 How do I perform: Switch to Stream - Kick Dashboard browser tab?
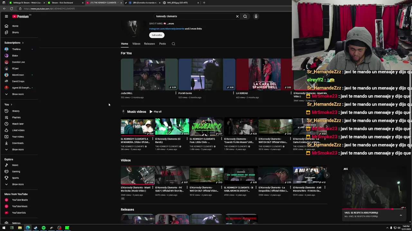[x=66, y=3]
